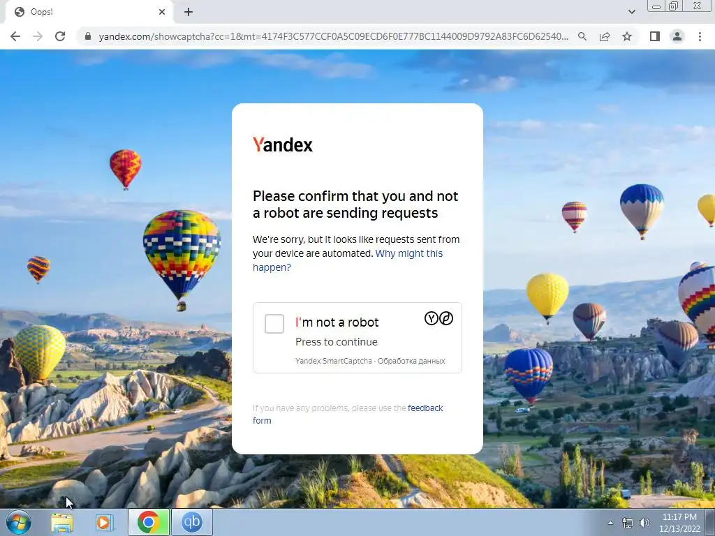Open the Why might this happen? link

coord(348,260)
